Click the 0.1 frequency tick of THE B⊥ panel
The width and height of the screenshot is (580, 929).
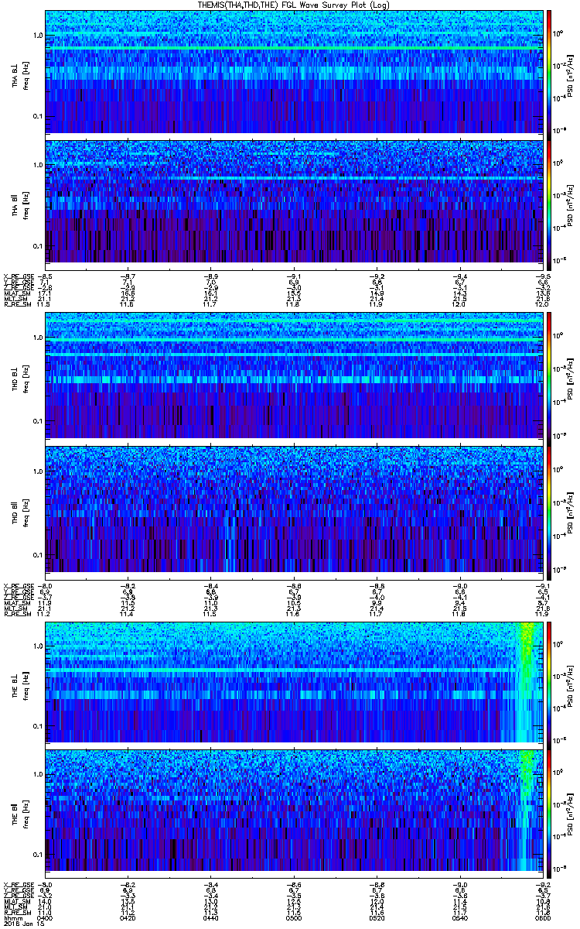[x=38, y=725]
